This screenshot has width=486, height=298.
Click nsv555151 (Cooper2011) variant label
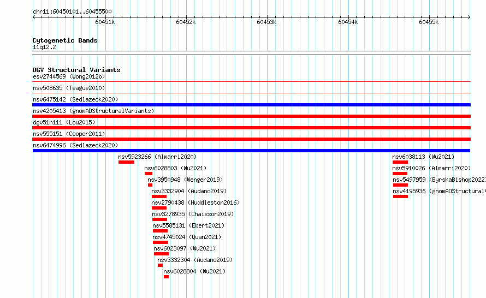[x=69, y=134]
